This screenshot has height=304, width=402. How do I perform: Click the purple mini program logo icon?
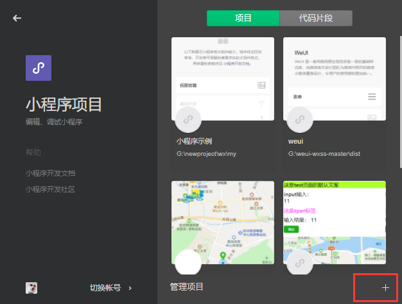[39, 68]
